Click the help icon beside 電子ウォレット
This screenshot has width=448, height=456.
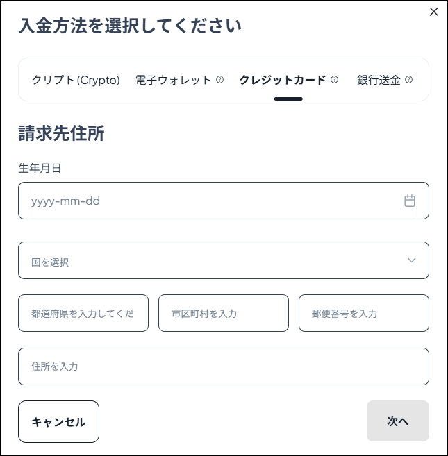(x=220, y=80)
